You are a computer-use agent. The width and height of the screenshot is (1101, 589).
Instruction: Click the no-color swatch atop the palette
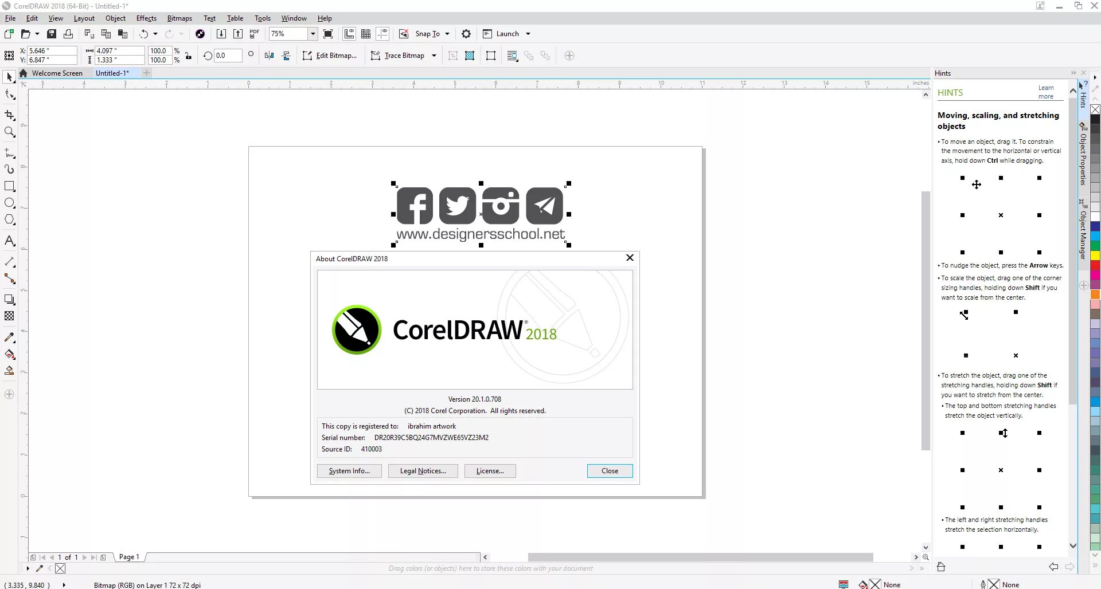coord(1095,109)
